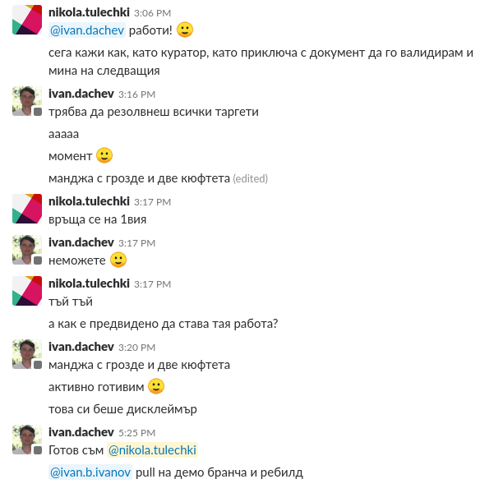Screen dimensions: 503x493
Task: Open the highlighted @nikola.tulechki mention
Action: [x=152, y=450]
